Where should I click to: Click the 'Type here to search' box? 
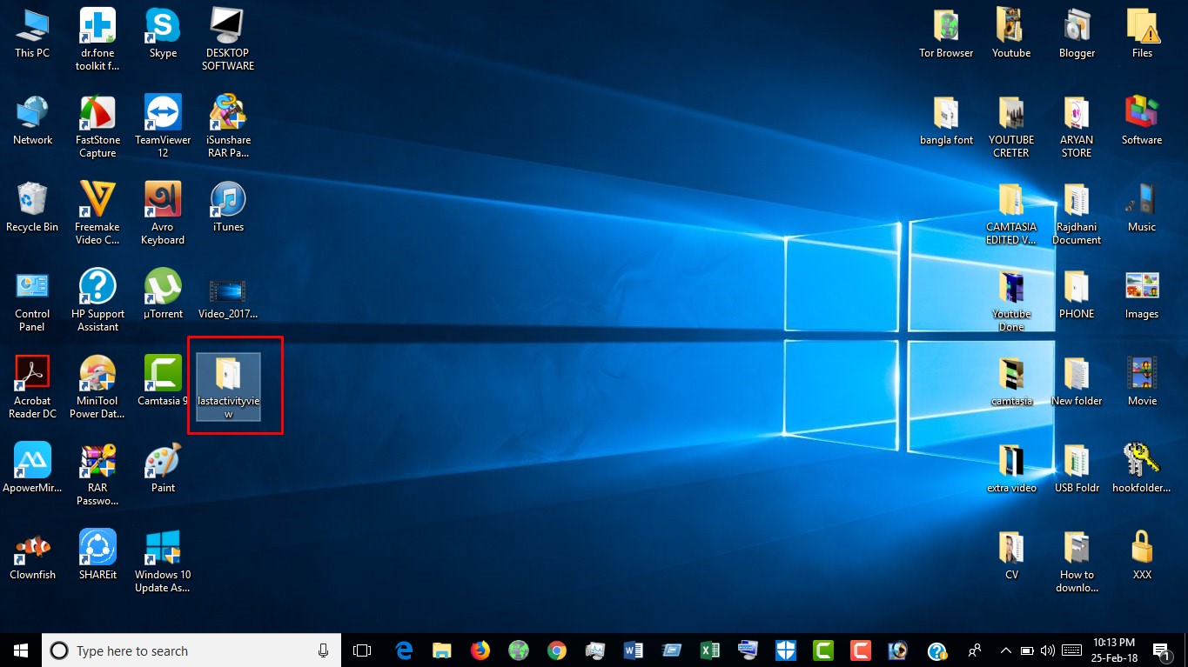click(174, 650)
